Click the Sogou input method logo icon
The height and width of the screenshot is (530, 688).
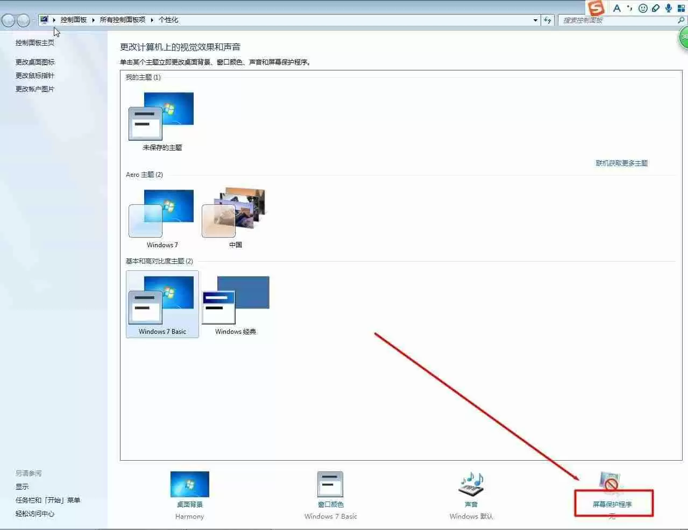pos(596,8)
